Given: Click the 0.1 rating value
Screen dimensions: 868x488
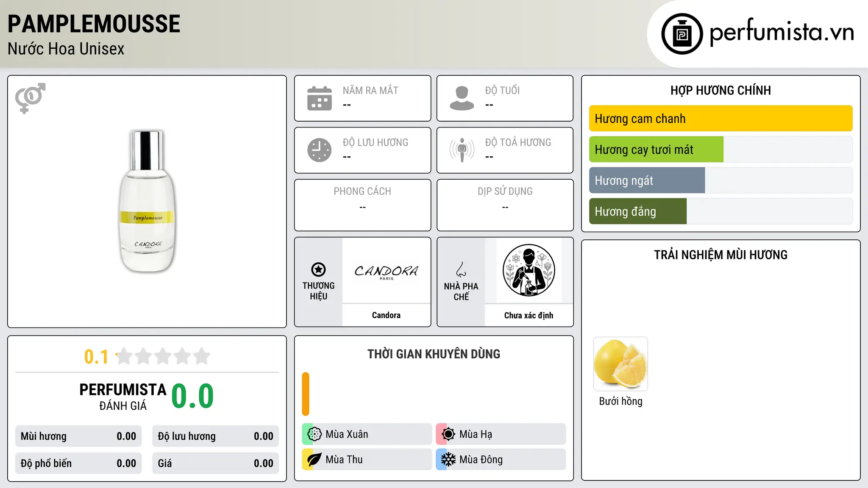Looking at the screenshot, I should point(96,357).
